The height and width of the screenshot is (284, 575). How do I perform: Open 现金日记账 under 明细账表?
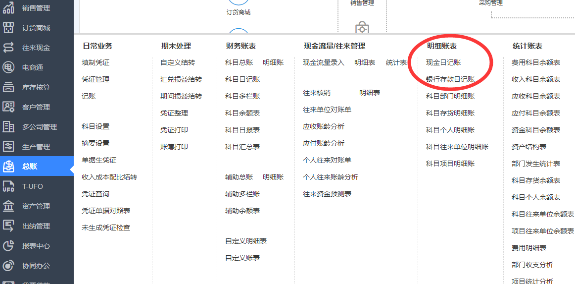coord(443,62)
